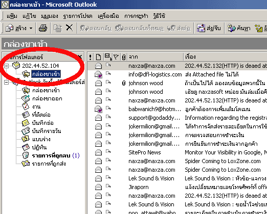This screenshot has height=214, width=267.
Task: Click envelope icon of SitePro News message
Action: [98, 152]
